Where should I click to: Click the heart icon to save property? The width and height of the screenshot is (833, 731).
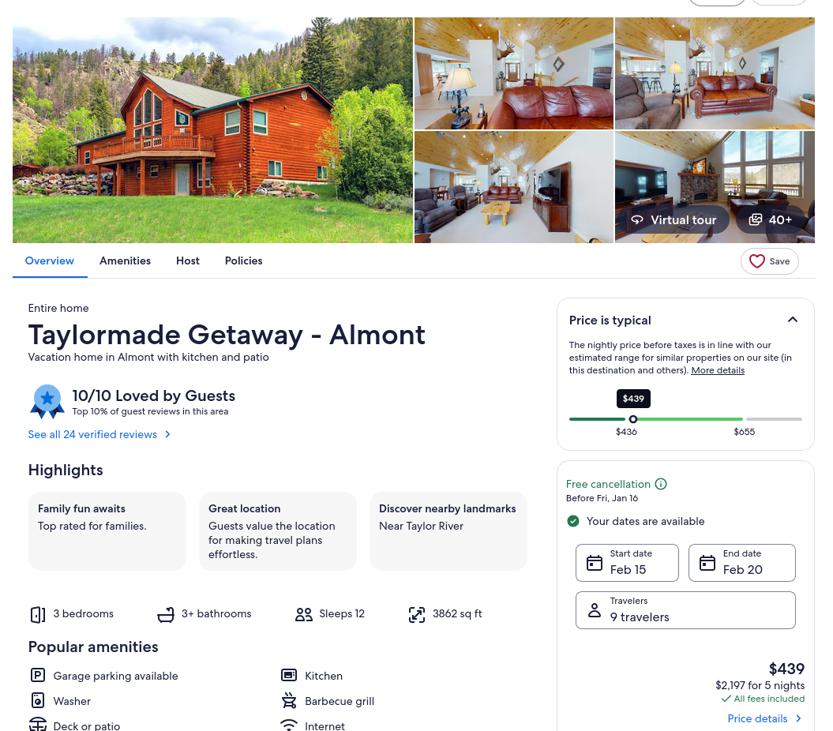[756, 261]
